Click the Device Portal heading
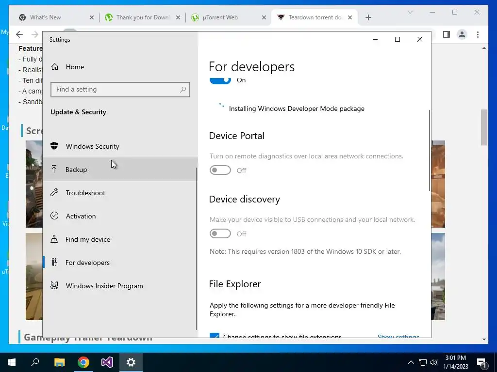Screen dimensions: 497x372 236,136
